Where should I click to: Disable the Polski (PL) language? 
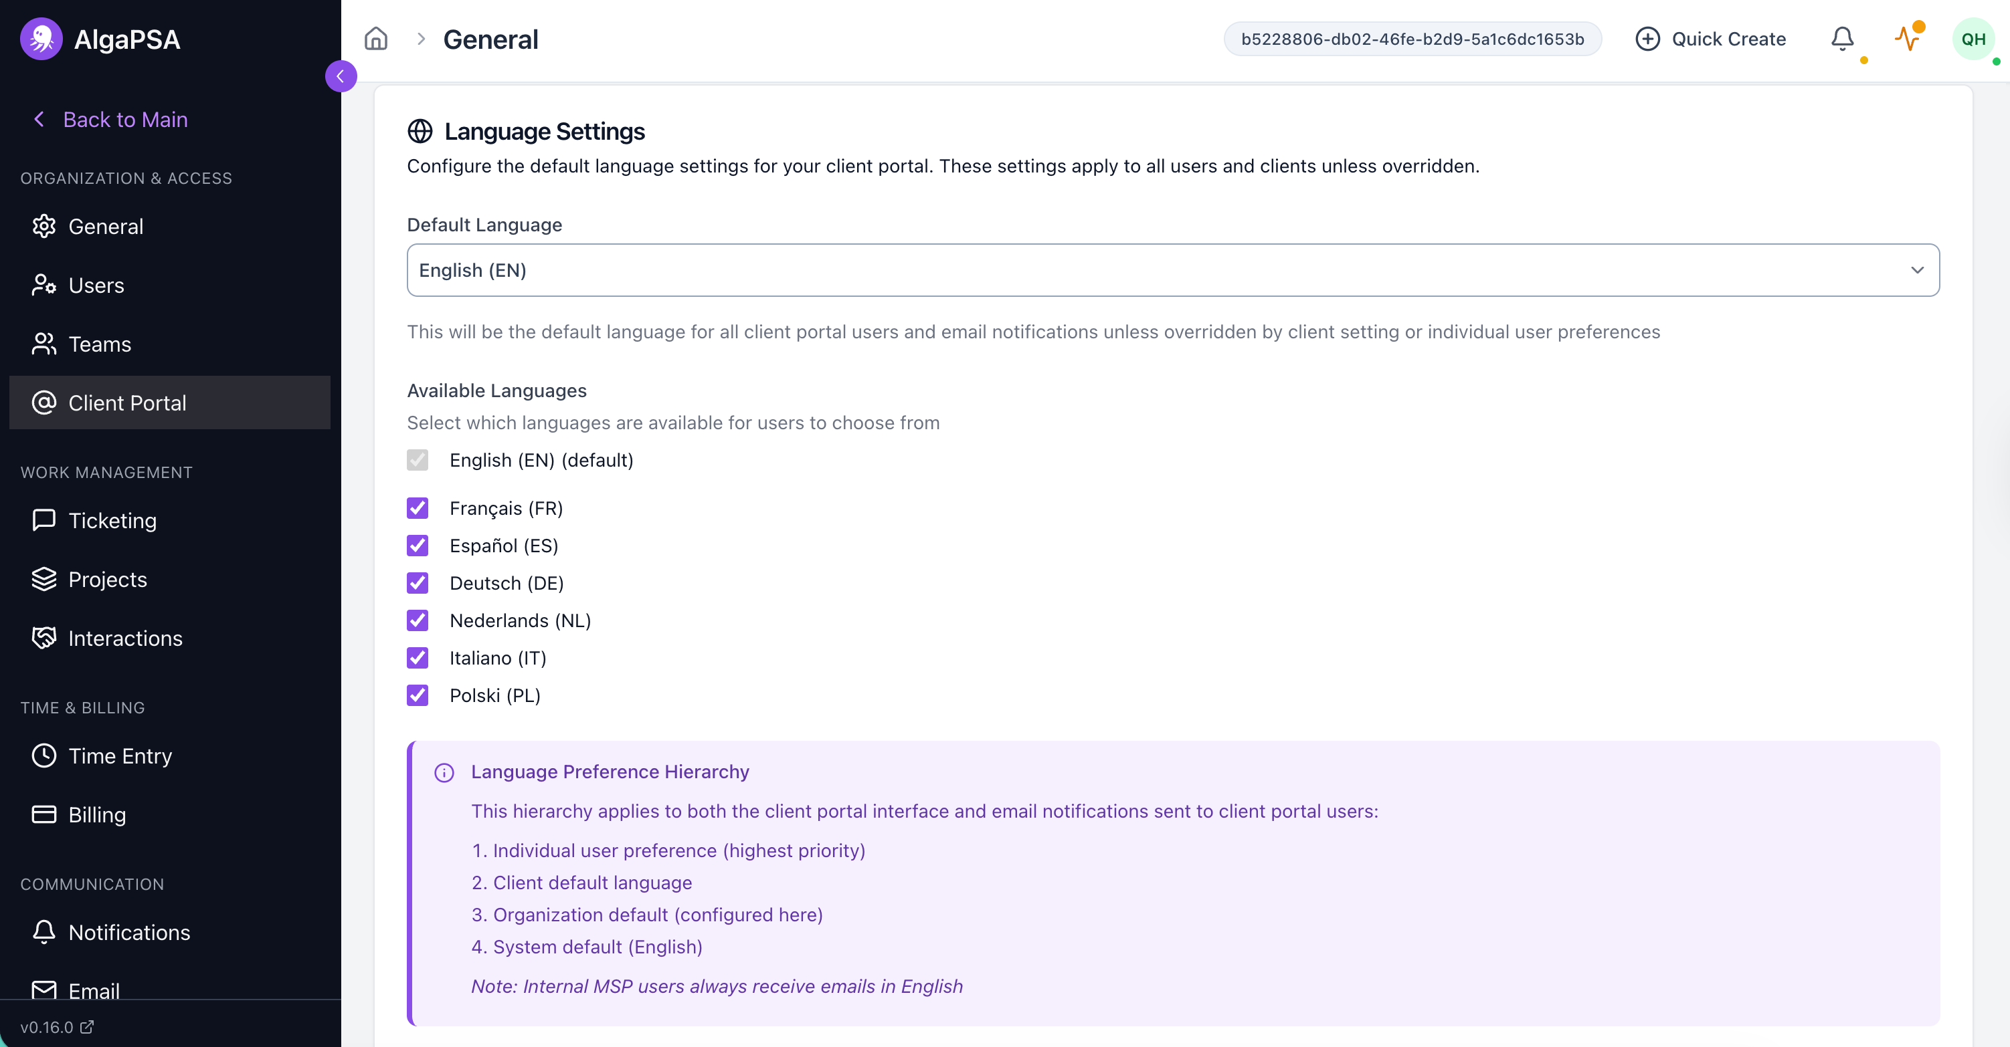pyautogui.click(x=418, y=695)
